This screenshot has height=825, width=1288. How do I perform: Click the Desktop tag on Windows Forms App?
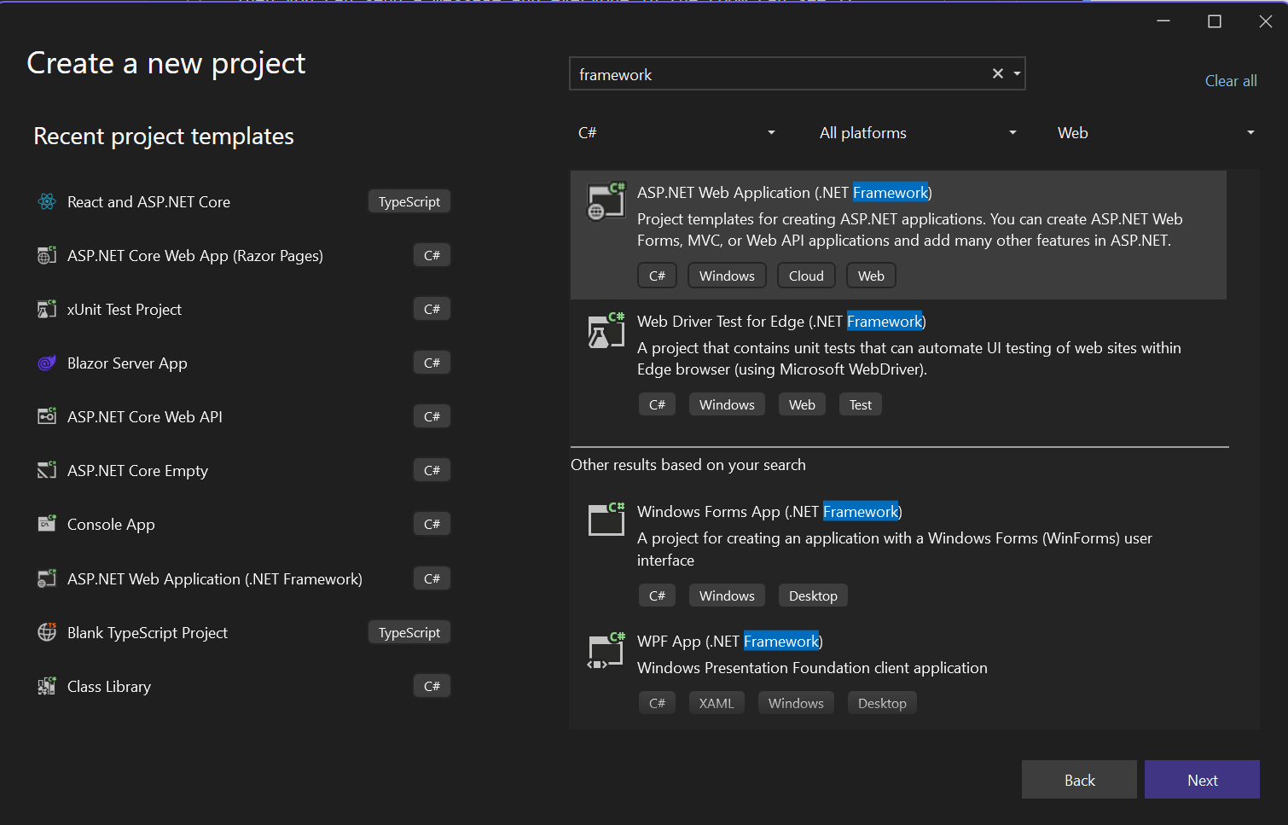[x=813, y=596]
